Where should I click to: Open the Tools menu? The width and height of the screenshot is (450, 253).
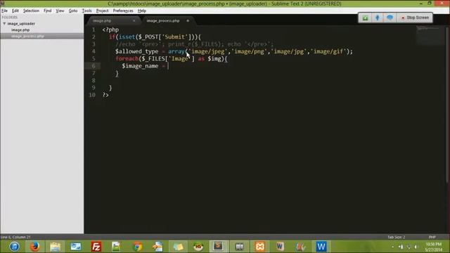[x=86, y=11]
